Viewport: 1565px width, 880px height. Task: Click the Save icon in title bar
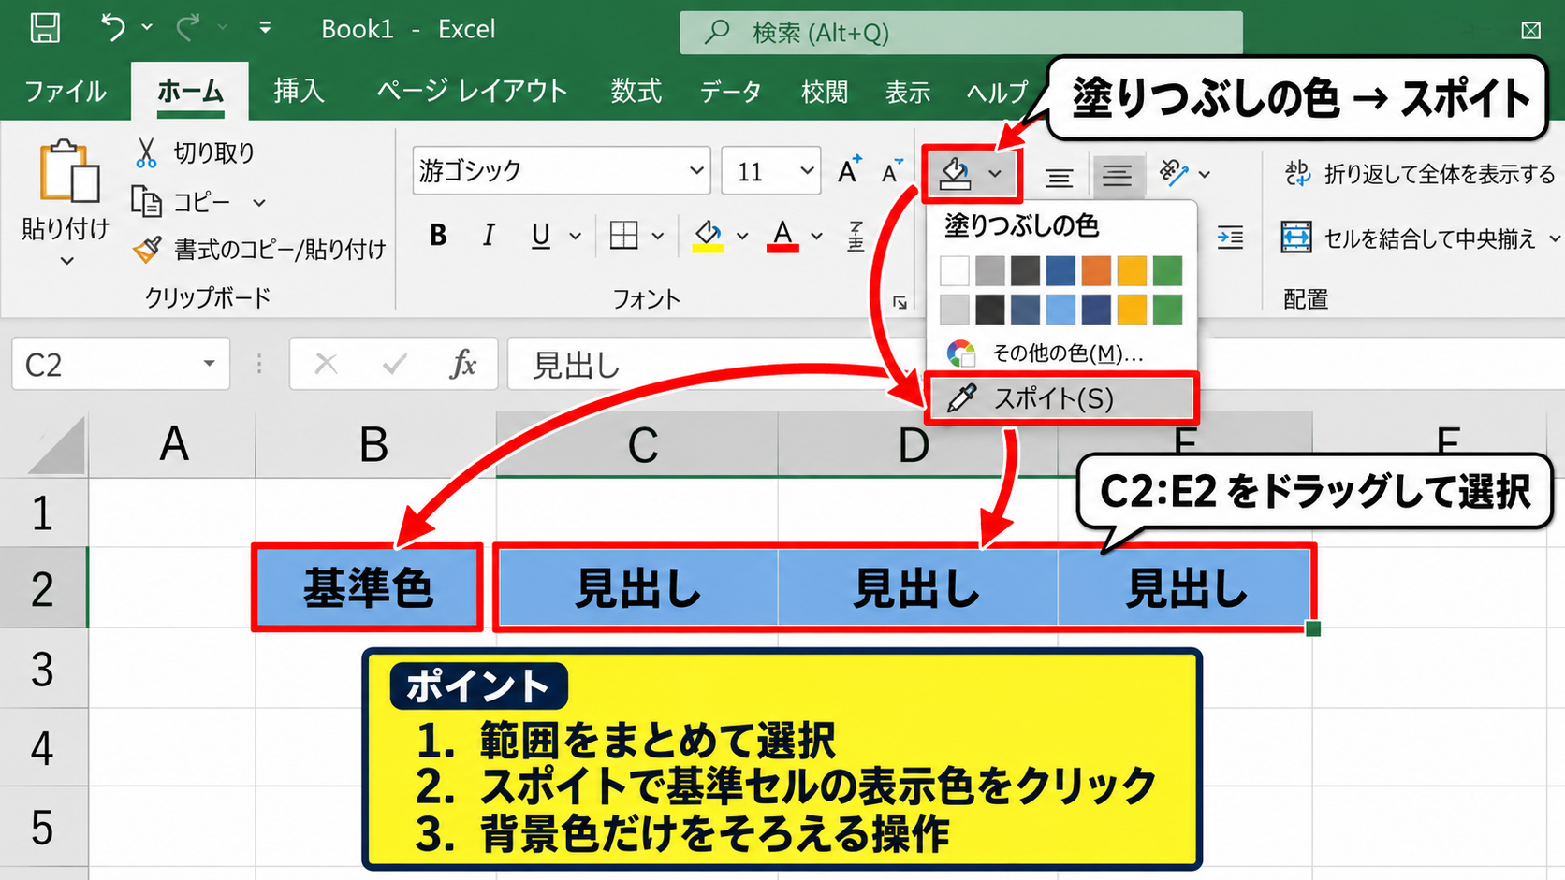click(x=45, y=28)
